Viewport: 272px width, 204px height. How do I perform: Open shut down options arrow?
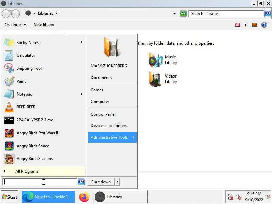click(117, 182)
